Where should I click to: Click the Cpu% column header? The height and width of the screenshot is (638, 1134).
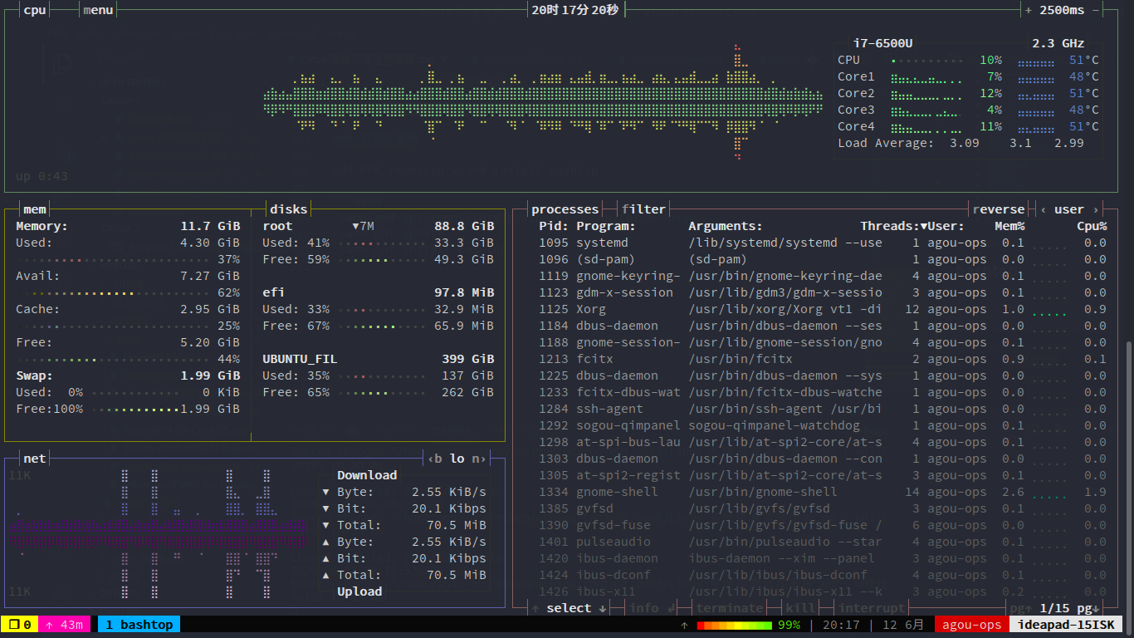[1092, 226]
